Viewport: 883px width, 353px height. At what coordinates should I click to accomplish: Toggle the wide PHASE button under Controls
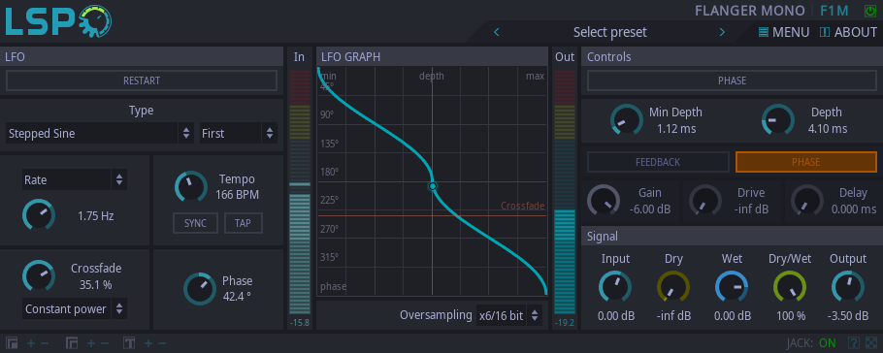(732, 80)
